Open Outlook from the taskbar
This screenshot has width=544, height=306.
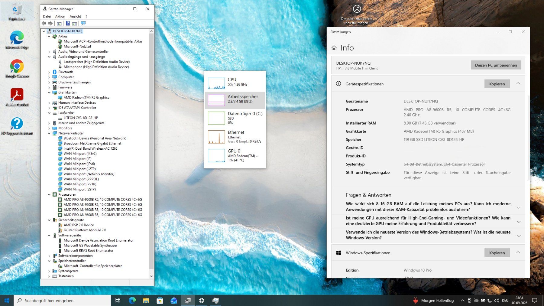pyautogui.click(x=174, y=301)
